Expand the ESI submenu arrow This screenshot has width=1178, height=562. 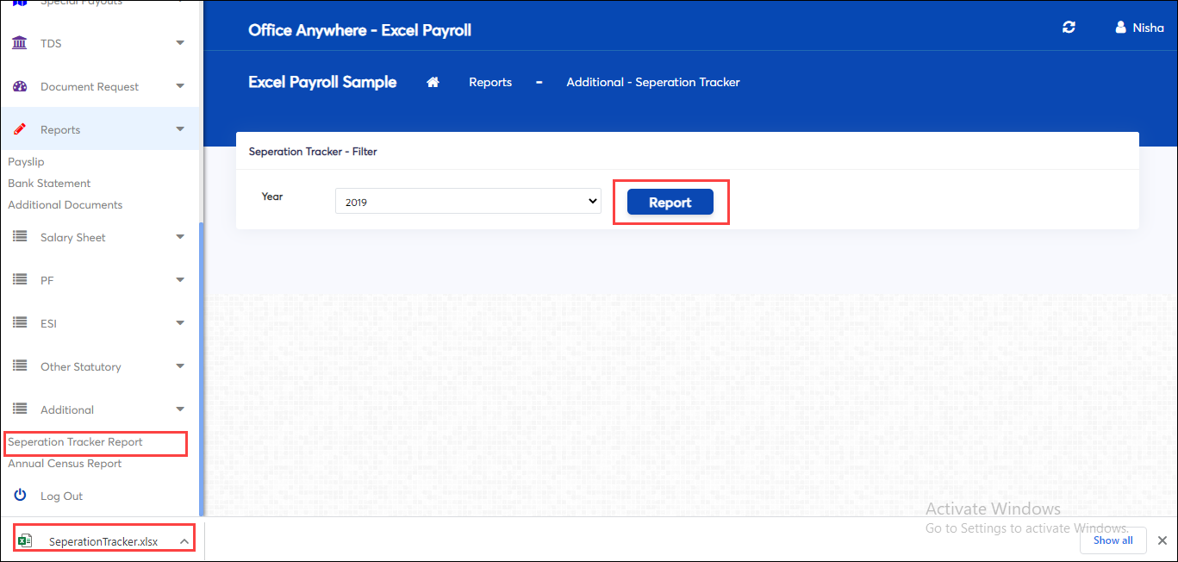pos(180,323)
